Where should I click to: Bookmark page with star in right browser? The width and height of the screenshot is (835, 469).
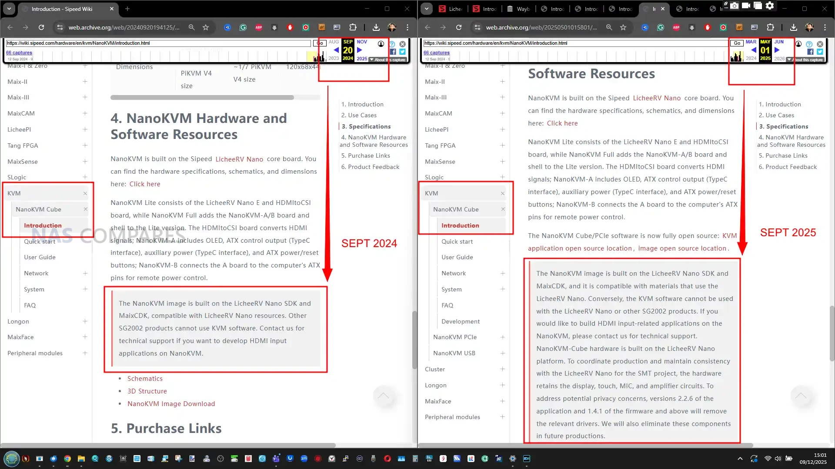[623, 27]
